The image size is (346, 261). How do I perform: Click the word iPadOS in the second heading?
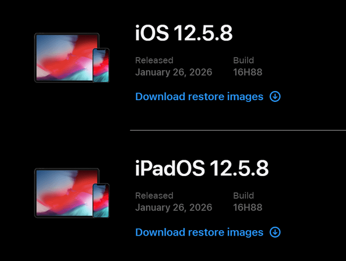pyautogui.click(x=170, y=168)
